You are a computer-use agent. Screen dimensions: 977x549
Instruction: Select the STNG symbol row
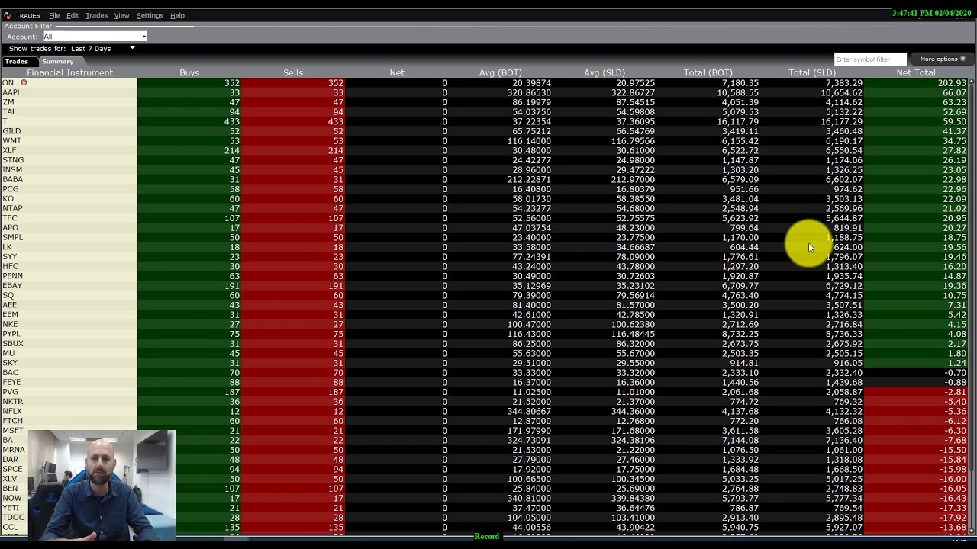[x=13, y=160]
